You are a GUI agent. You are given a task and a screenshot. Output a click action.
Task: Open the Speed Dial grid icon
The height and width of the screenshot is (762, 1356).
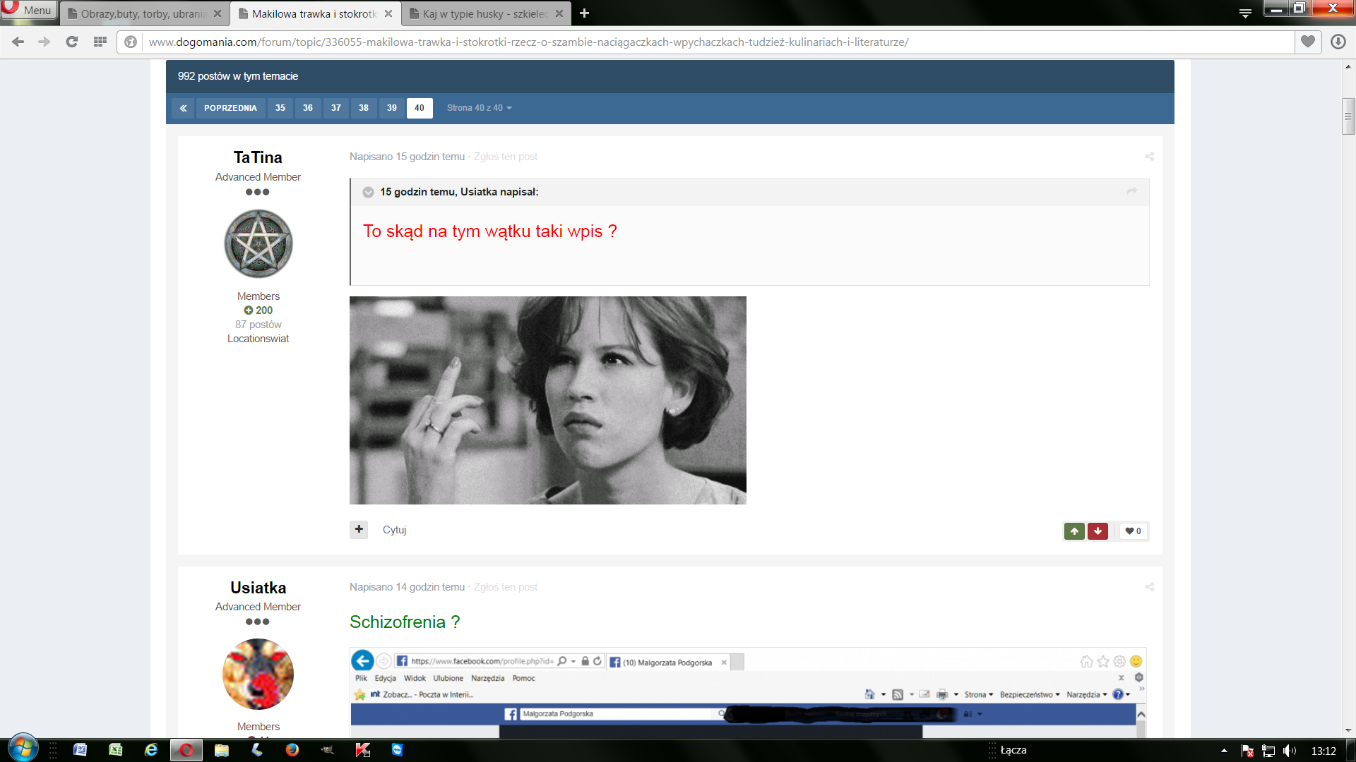[100, 42]
